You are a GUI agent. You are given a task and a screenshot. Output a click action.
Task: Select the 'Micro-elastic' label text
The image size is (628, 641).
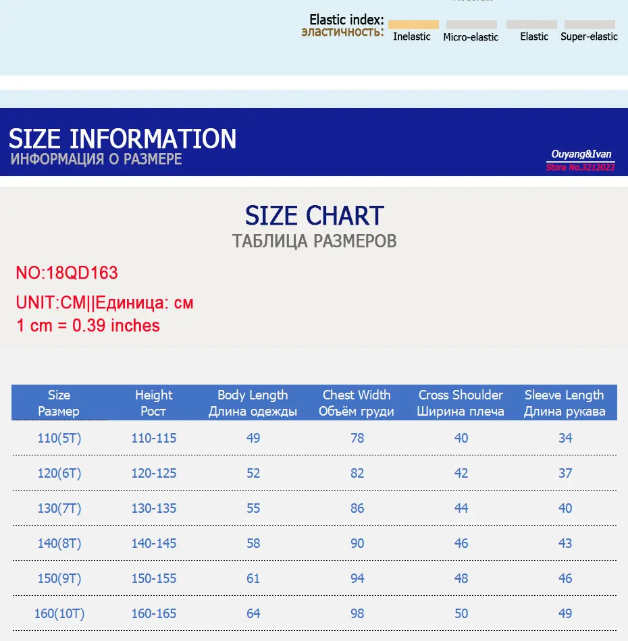(471, 37)
